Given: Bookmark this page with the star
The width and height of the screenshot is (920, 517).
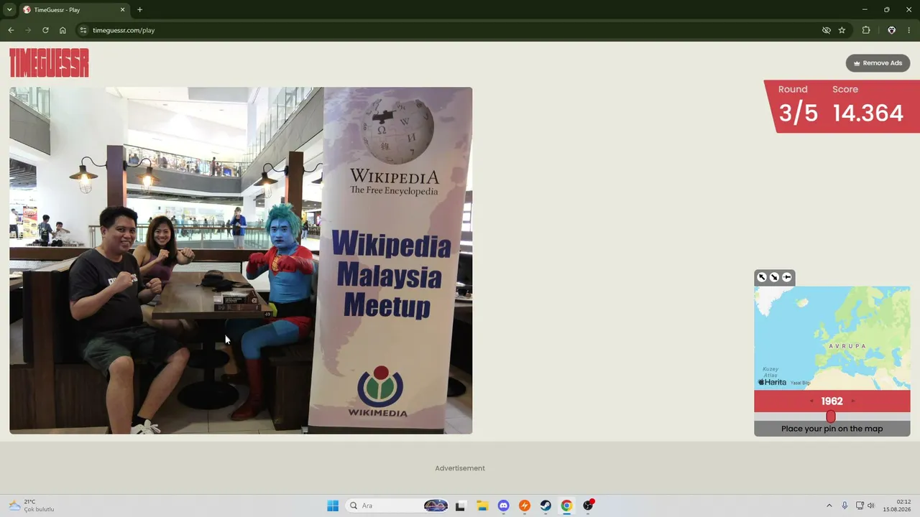Looking at the screenshot, I should [842, 30].
